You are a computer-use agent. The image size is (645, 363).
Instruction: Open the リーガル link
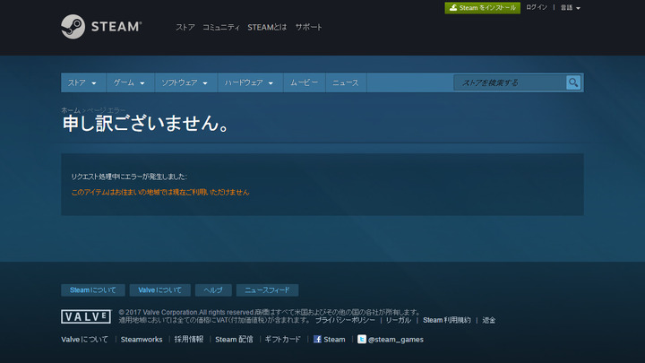pos(398,320)
